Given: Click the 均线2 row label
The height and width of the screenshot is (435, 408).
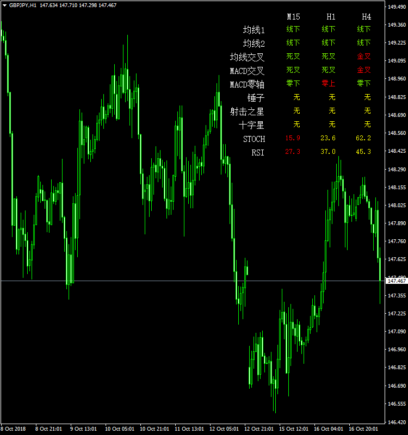Looking at the screenshot, I should [x=254, y=43].
